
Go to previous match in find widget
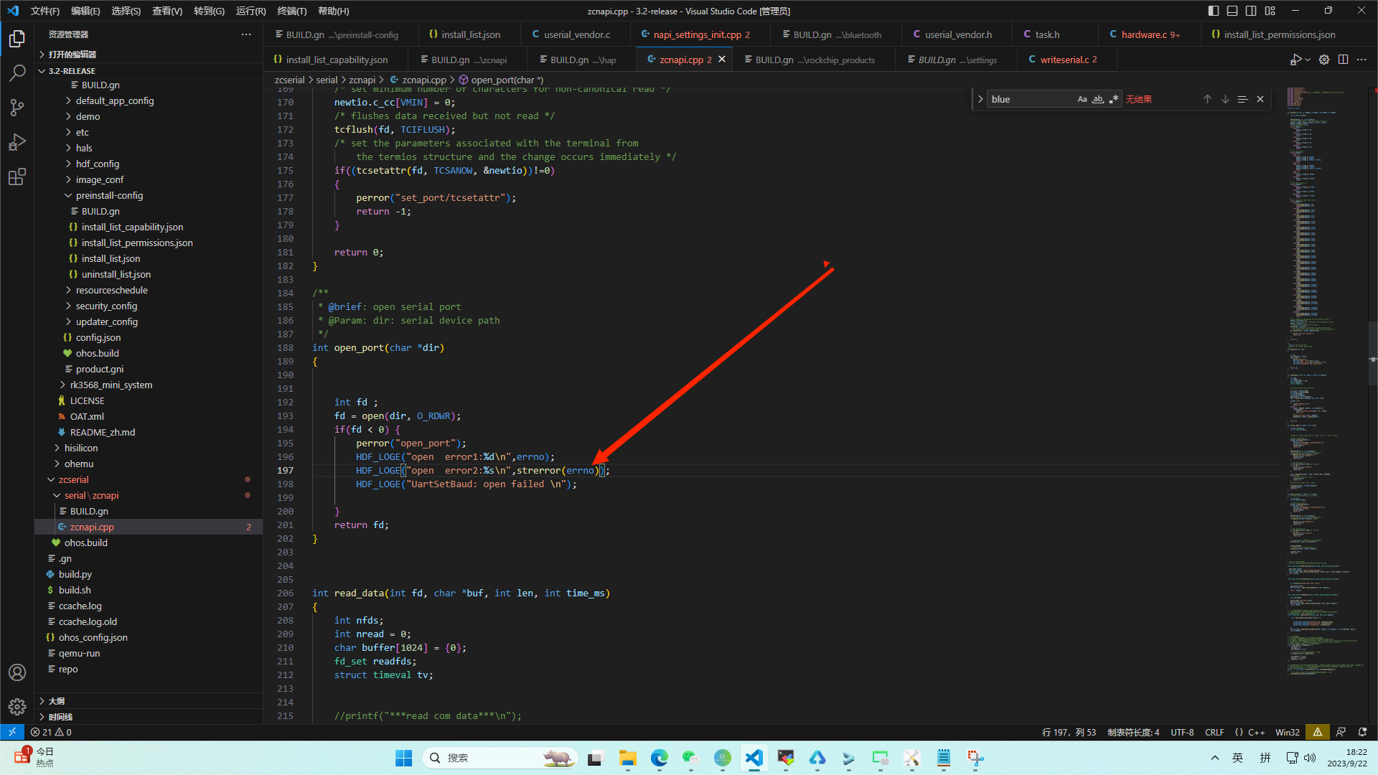tap(1207, 99)
